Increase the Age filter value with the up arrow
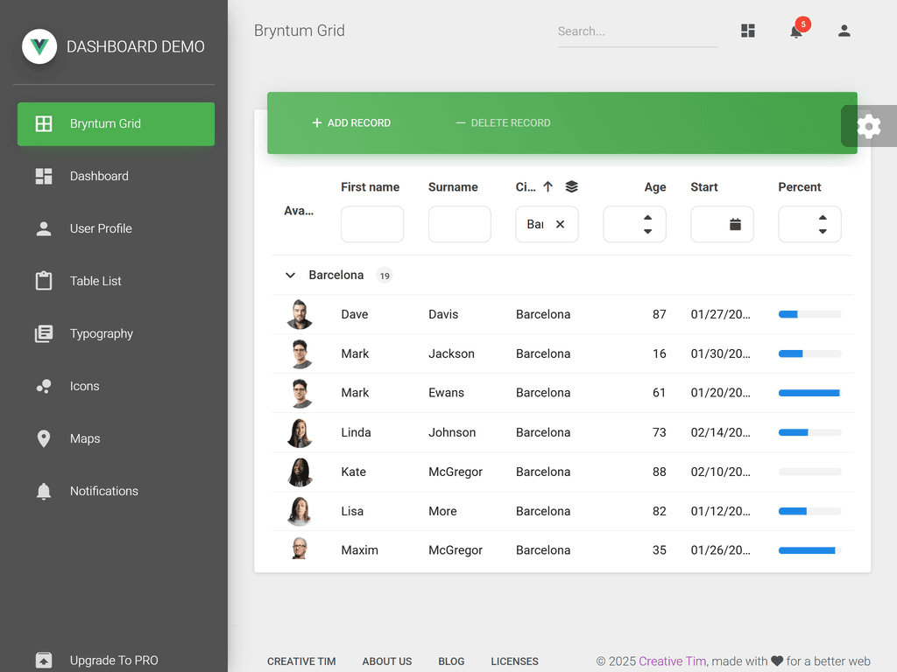Image resolution: width=897 pixels, height=672 pixels. coord(647,218)
